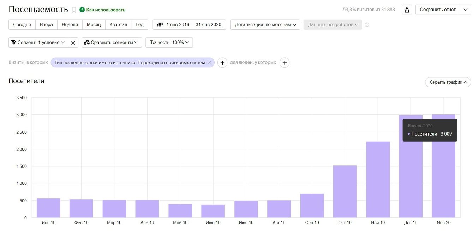Click the export/share report icon
Image resolution: width=473 pixels, height=238 pixels.
pyautogui.click(x=407, y=10)
